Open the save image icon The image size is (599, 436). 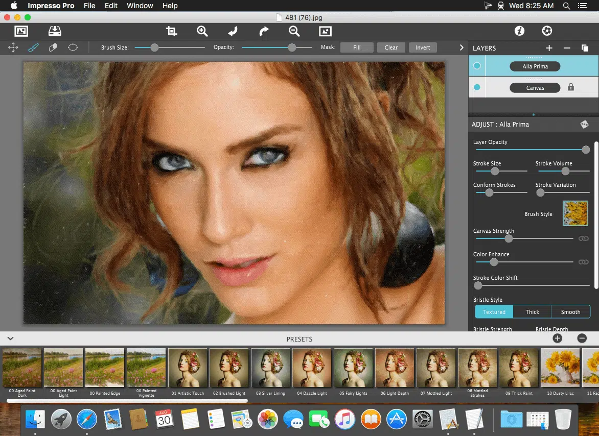tap(55, 31)
